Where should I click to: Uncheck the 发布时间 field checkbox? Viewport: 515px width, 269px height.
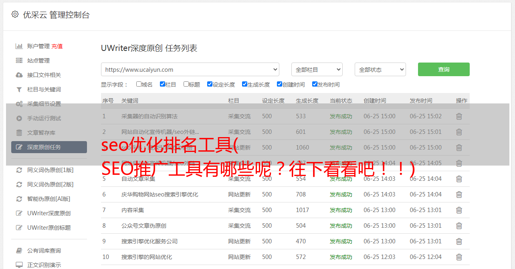(315, 84)
